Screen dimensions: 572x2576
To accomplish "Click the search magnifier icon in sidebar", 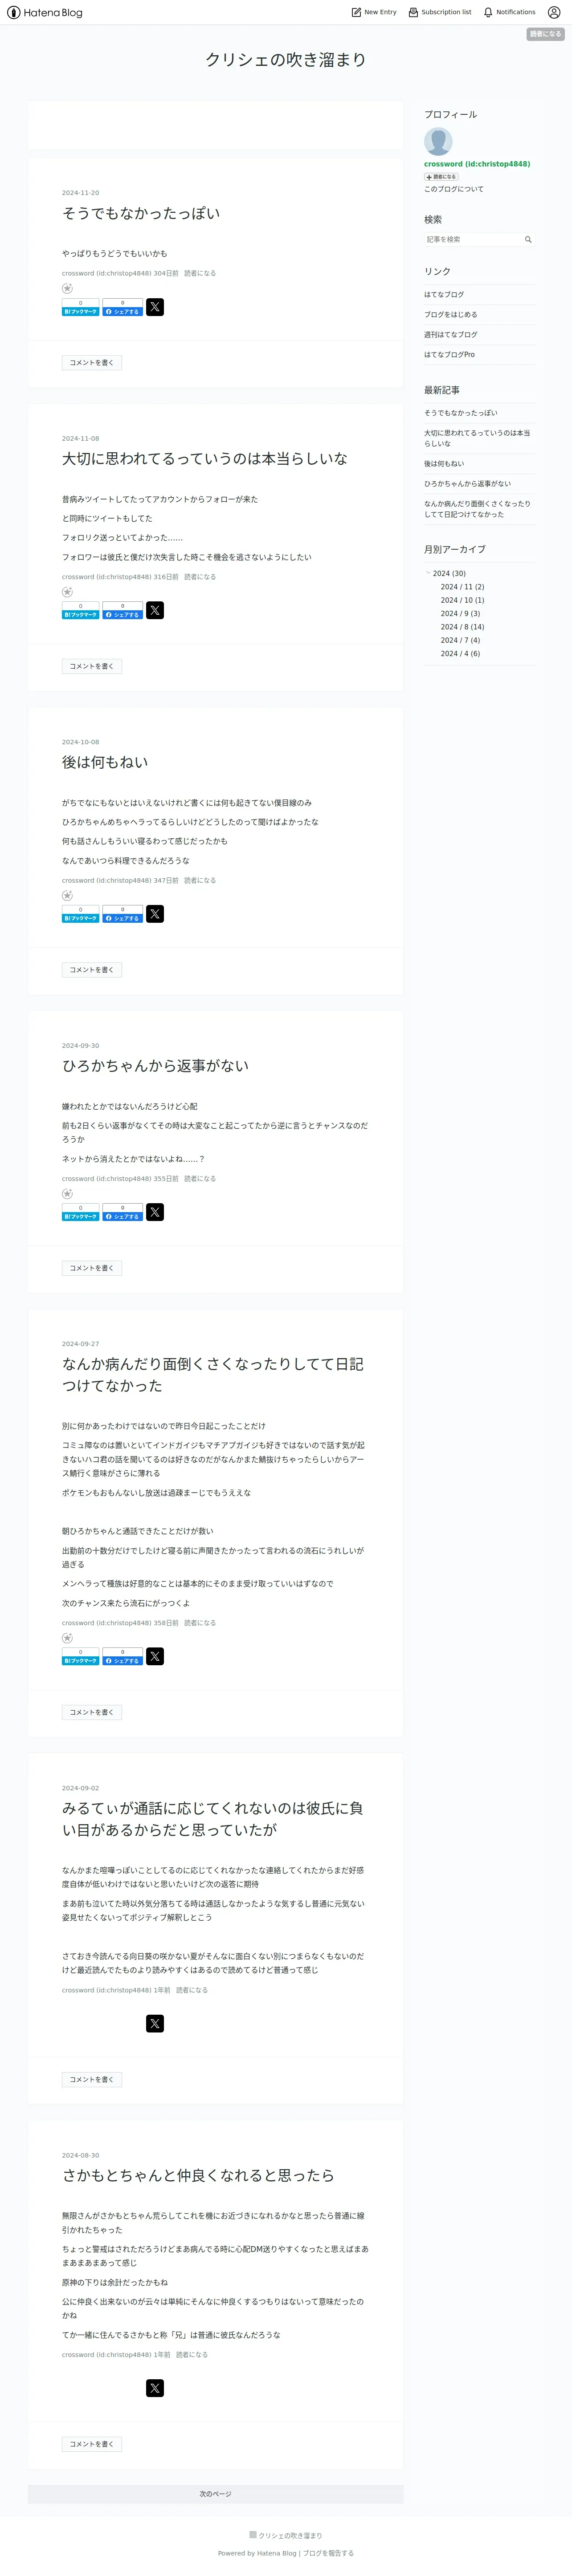I will 528,239.
